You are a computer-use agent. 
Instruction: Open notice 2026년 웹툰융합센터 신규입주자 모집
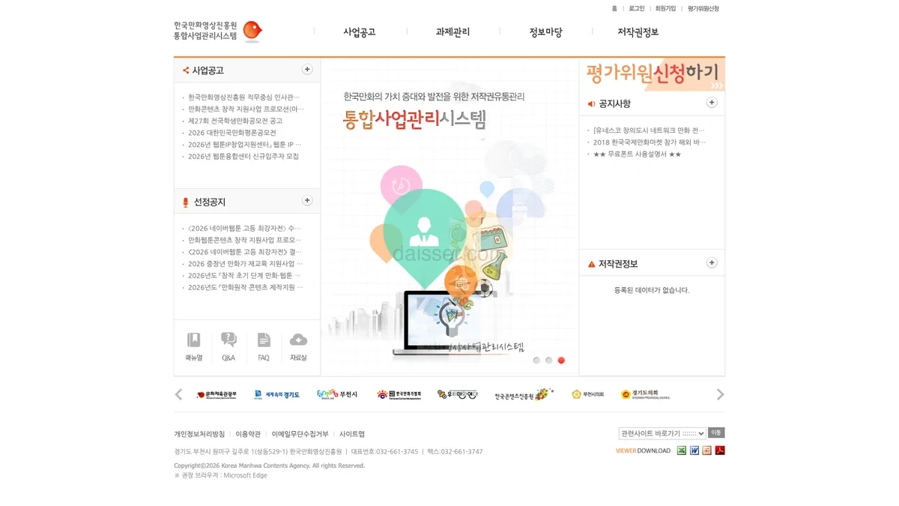coord(243,157)
